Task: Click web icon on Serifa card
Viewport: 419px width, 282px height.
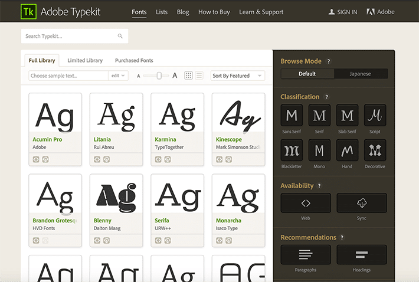Action: click(x=158, y=240)
